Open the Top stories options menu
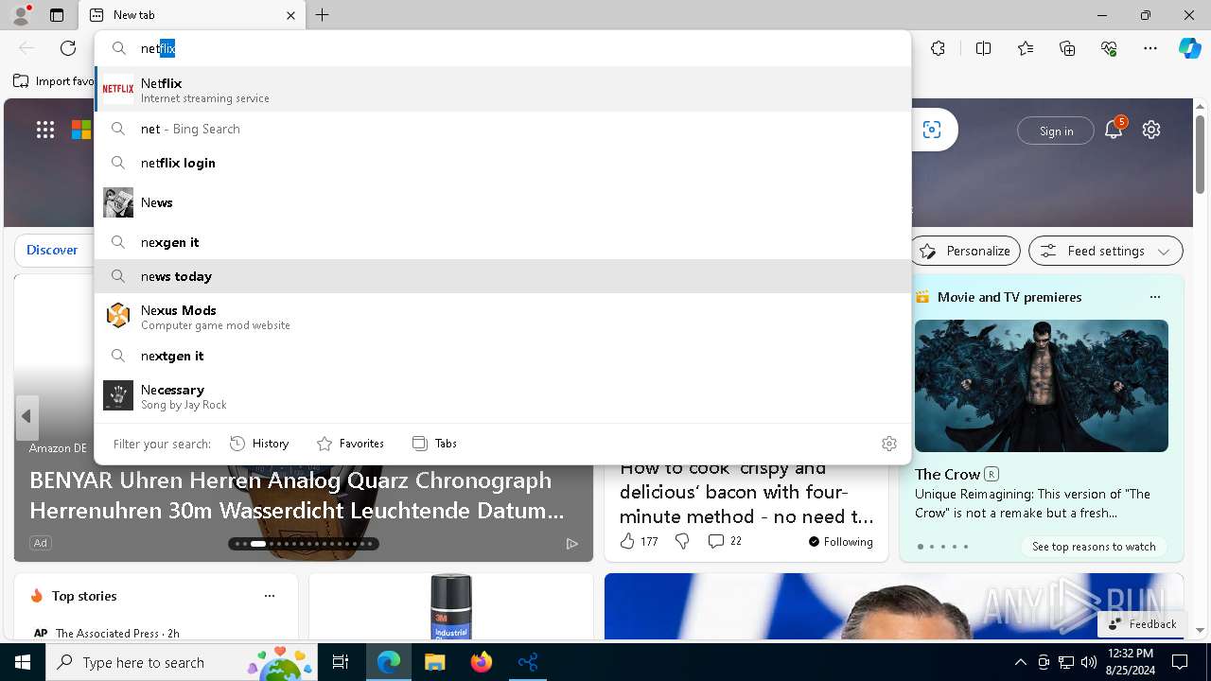1211x681 pixels. click(x=270, y=596)
